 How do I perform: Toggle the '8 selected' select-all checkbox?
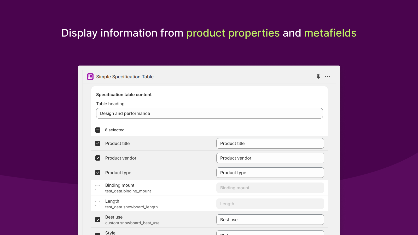point(98,130)
